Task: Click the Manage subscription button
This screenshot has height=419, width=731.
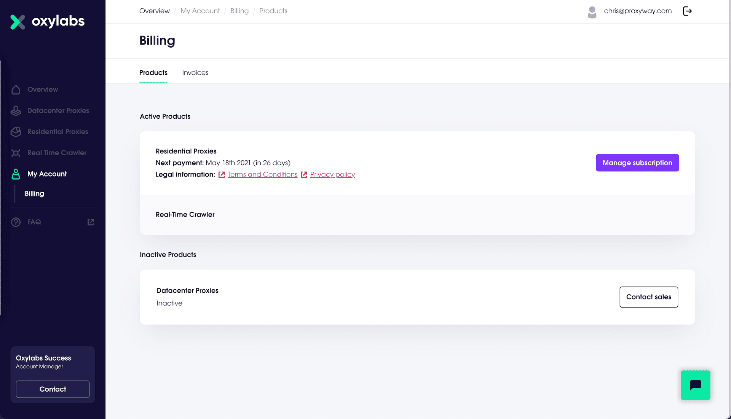Action: coord(637,163)
